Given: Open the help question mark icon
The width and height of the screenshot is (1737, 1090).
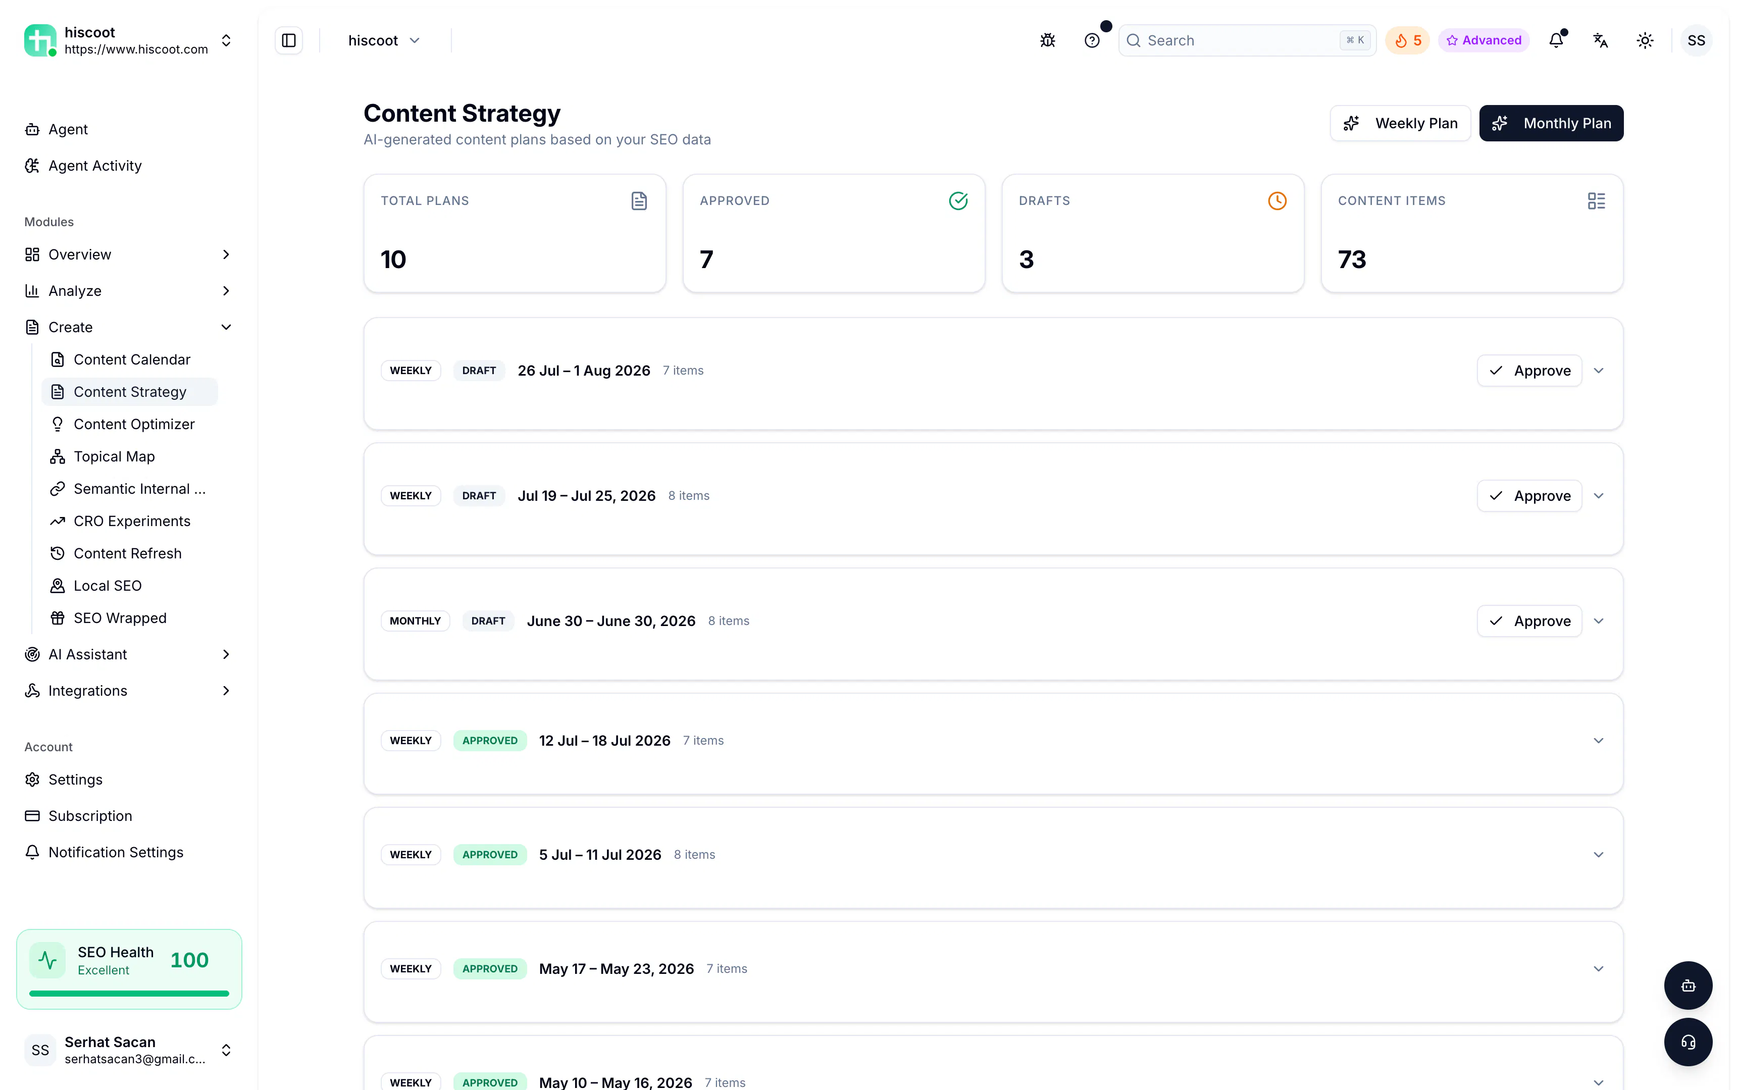Looking at the screenshot, I should click(1092, 40).
